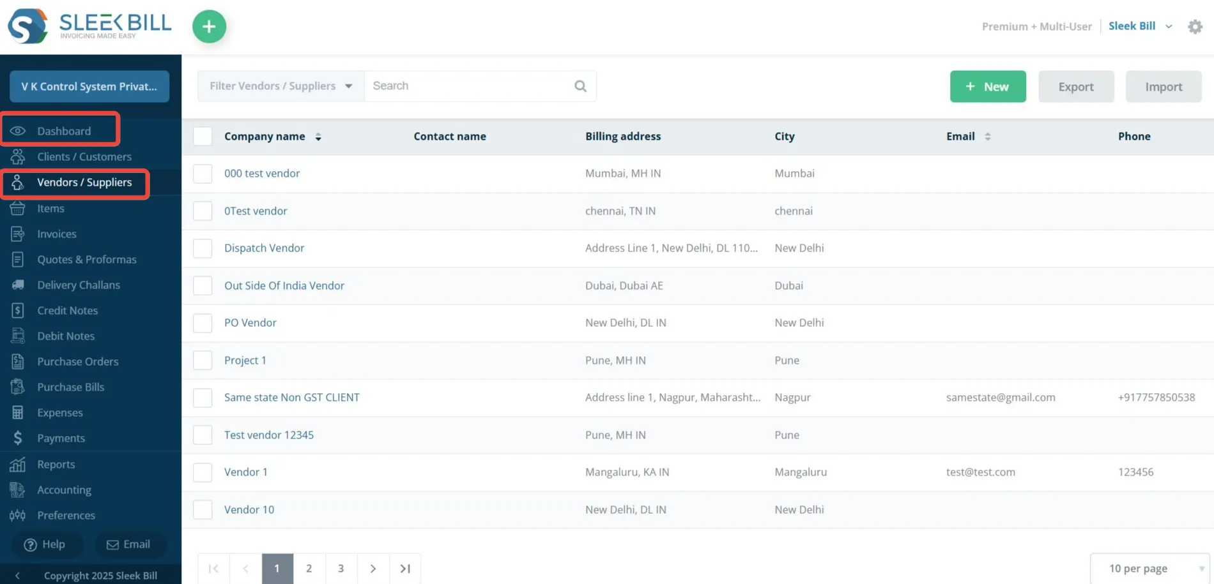Open the Test vendor 12345 link
Screen dimensions: 1214x584
click(269, 435)
